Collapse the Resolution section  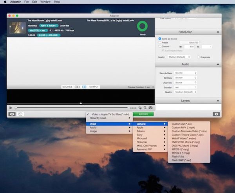pyautogui.click(x=218, y=32)
